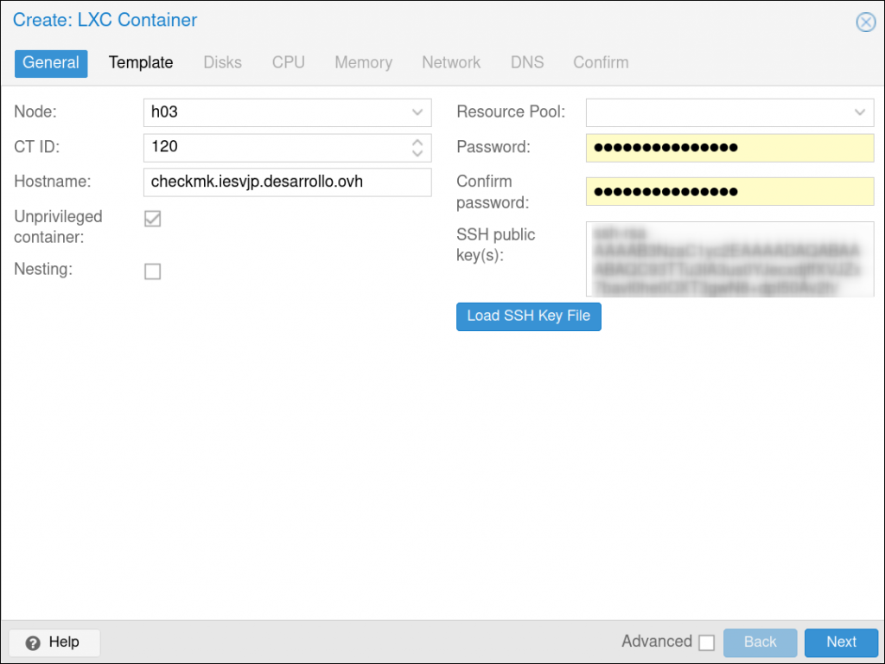This screenshot has height=664, width=885.
Task: Increase the CT ID with up arrow
Action: [x=417, y=142]
